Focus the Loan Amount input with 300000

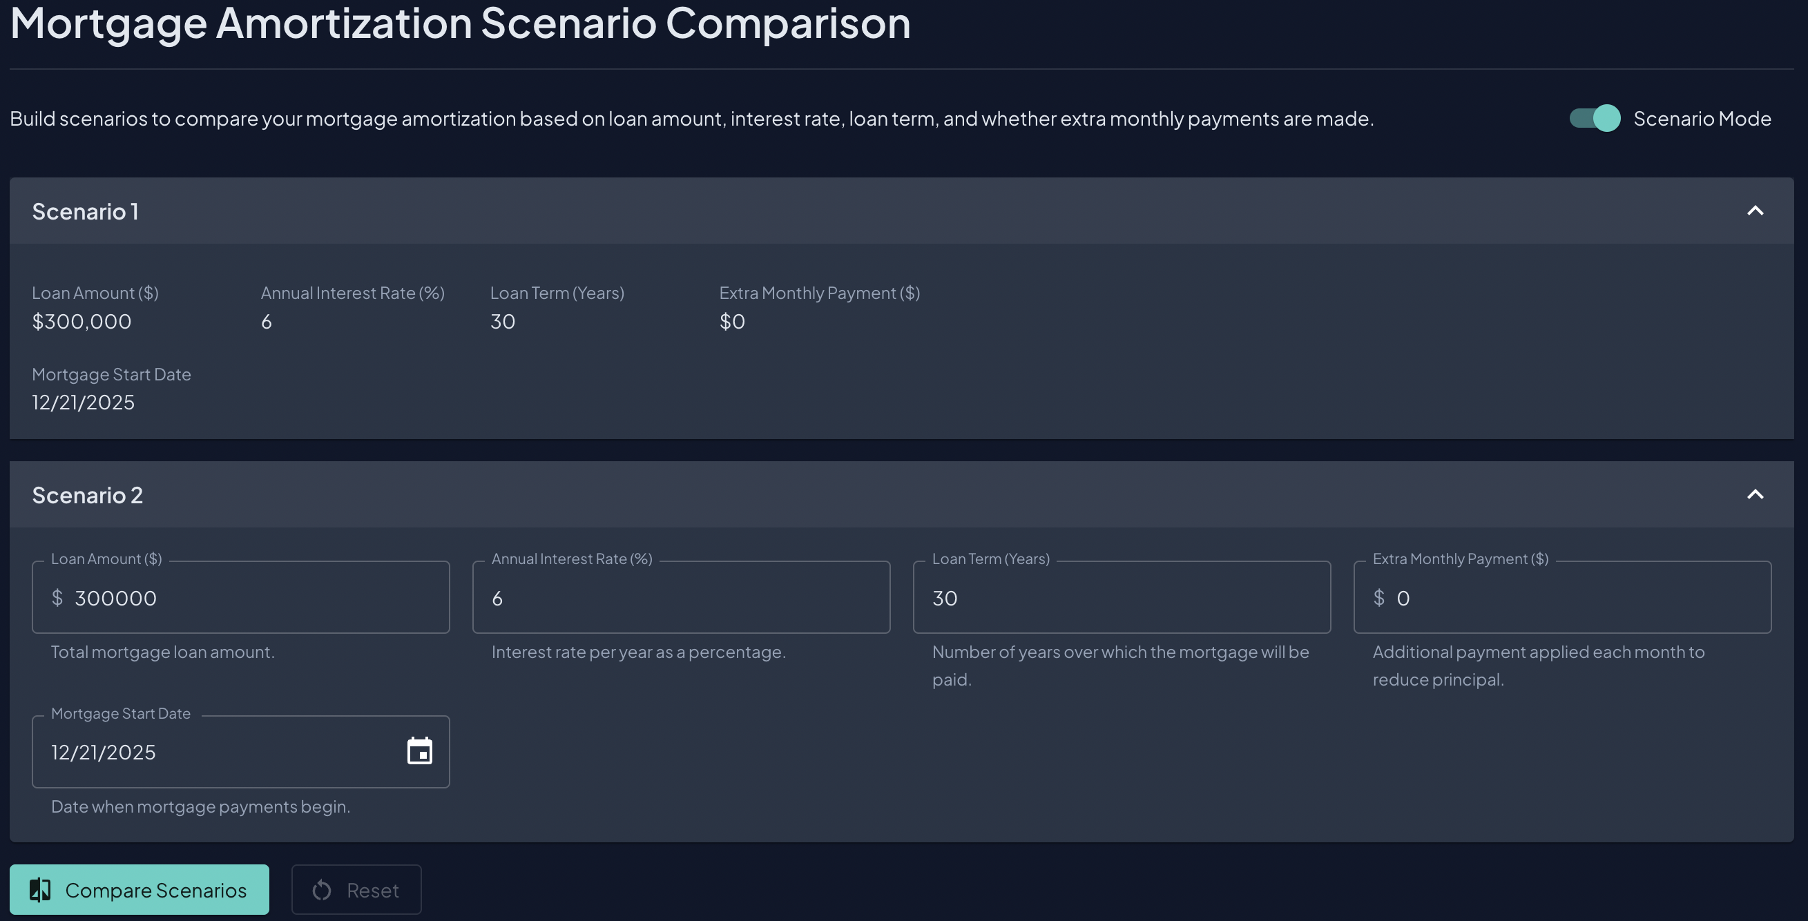[x=253, y=598]
